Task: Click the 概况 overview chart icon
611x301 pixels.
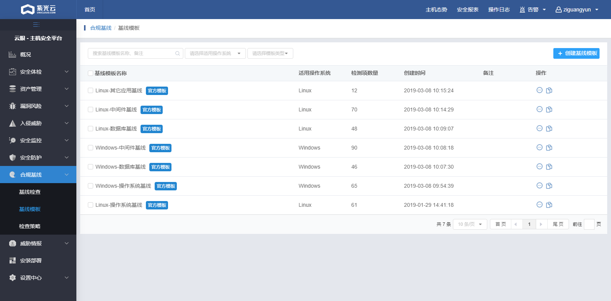Action: tap(13, 55)
